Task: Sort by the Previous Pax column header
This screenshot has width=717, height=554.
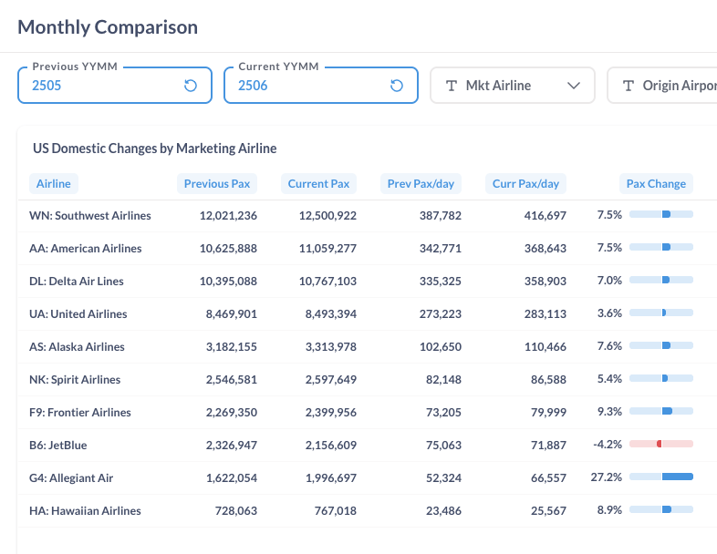Action: [x=217, y=183]
